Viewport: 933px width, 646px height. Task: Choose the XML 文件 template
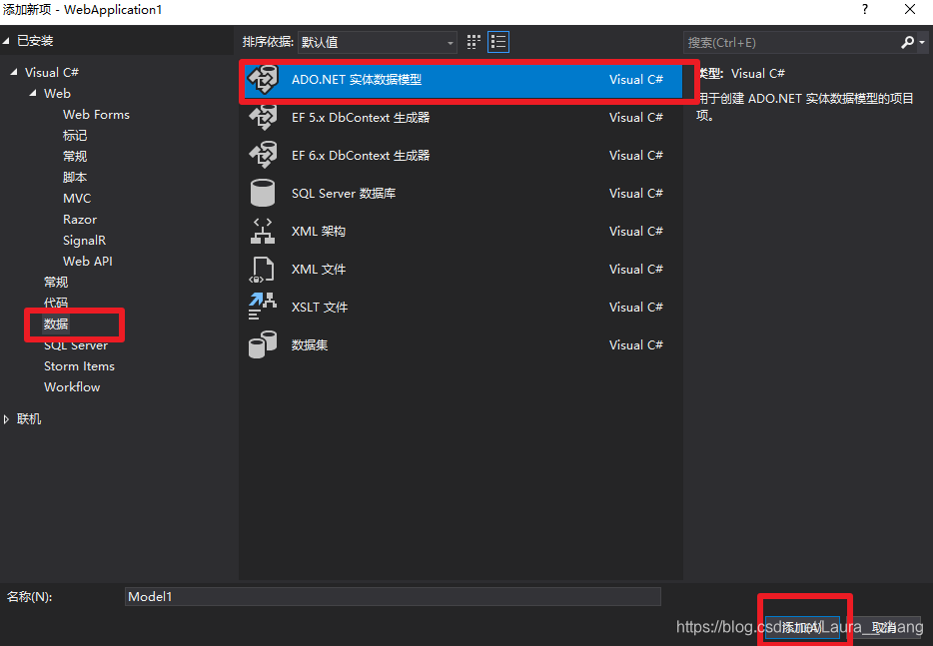click(463, 270)
